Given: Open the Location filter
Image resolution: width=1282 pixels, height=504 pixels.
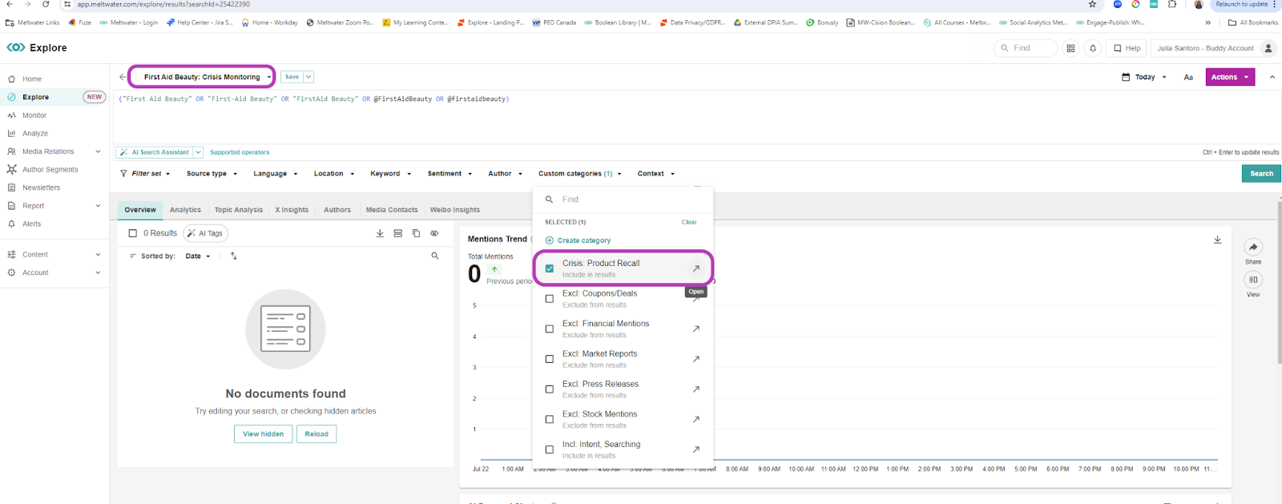Looking at the screenshot, I should click(333, 174).
